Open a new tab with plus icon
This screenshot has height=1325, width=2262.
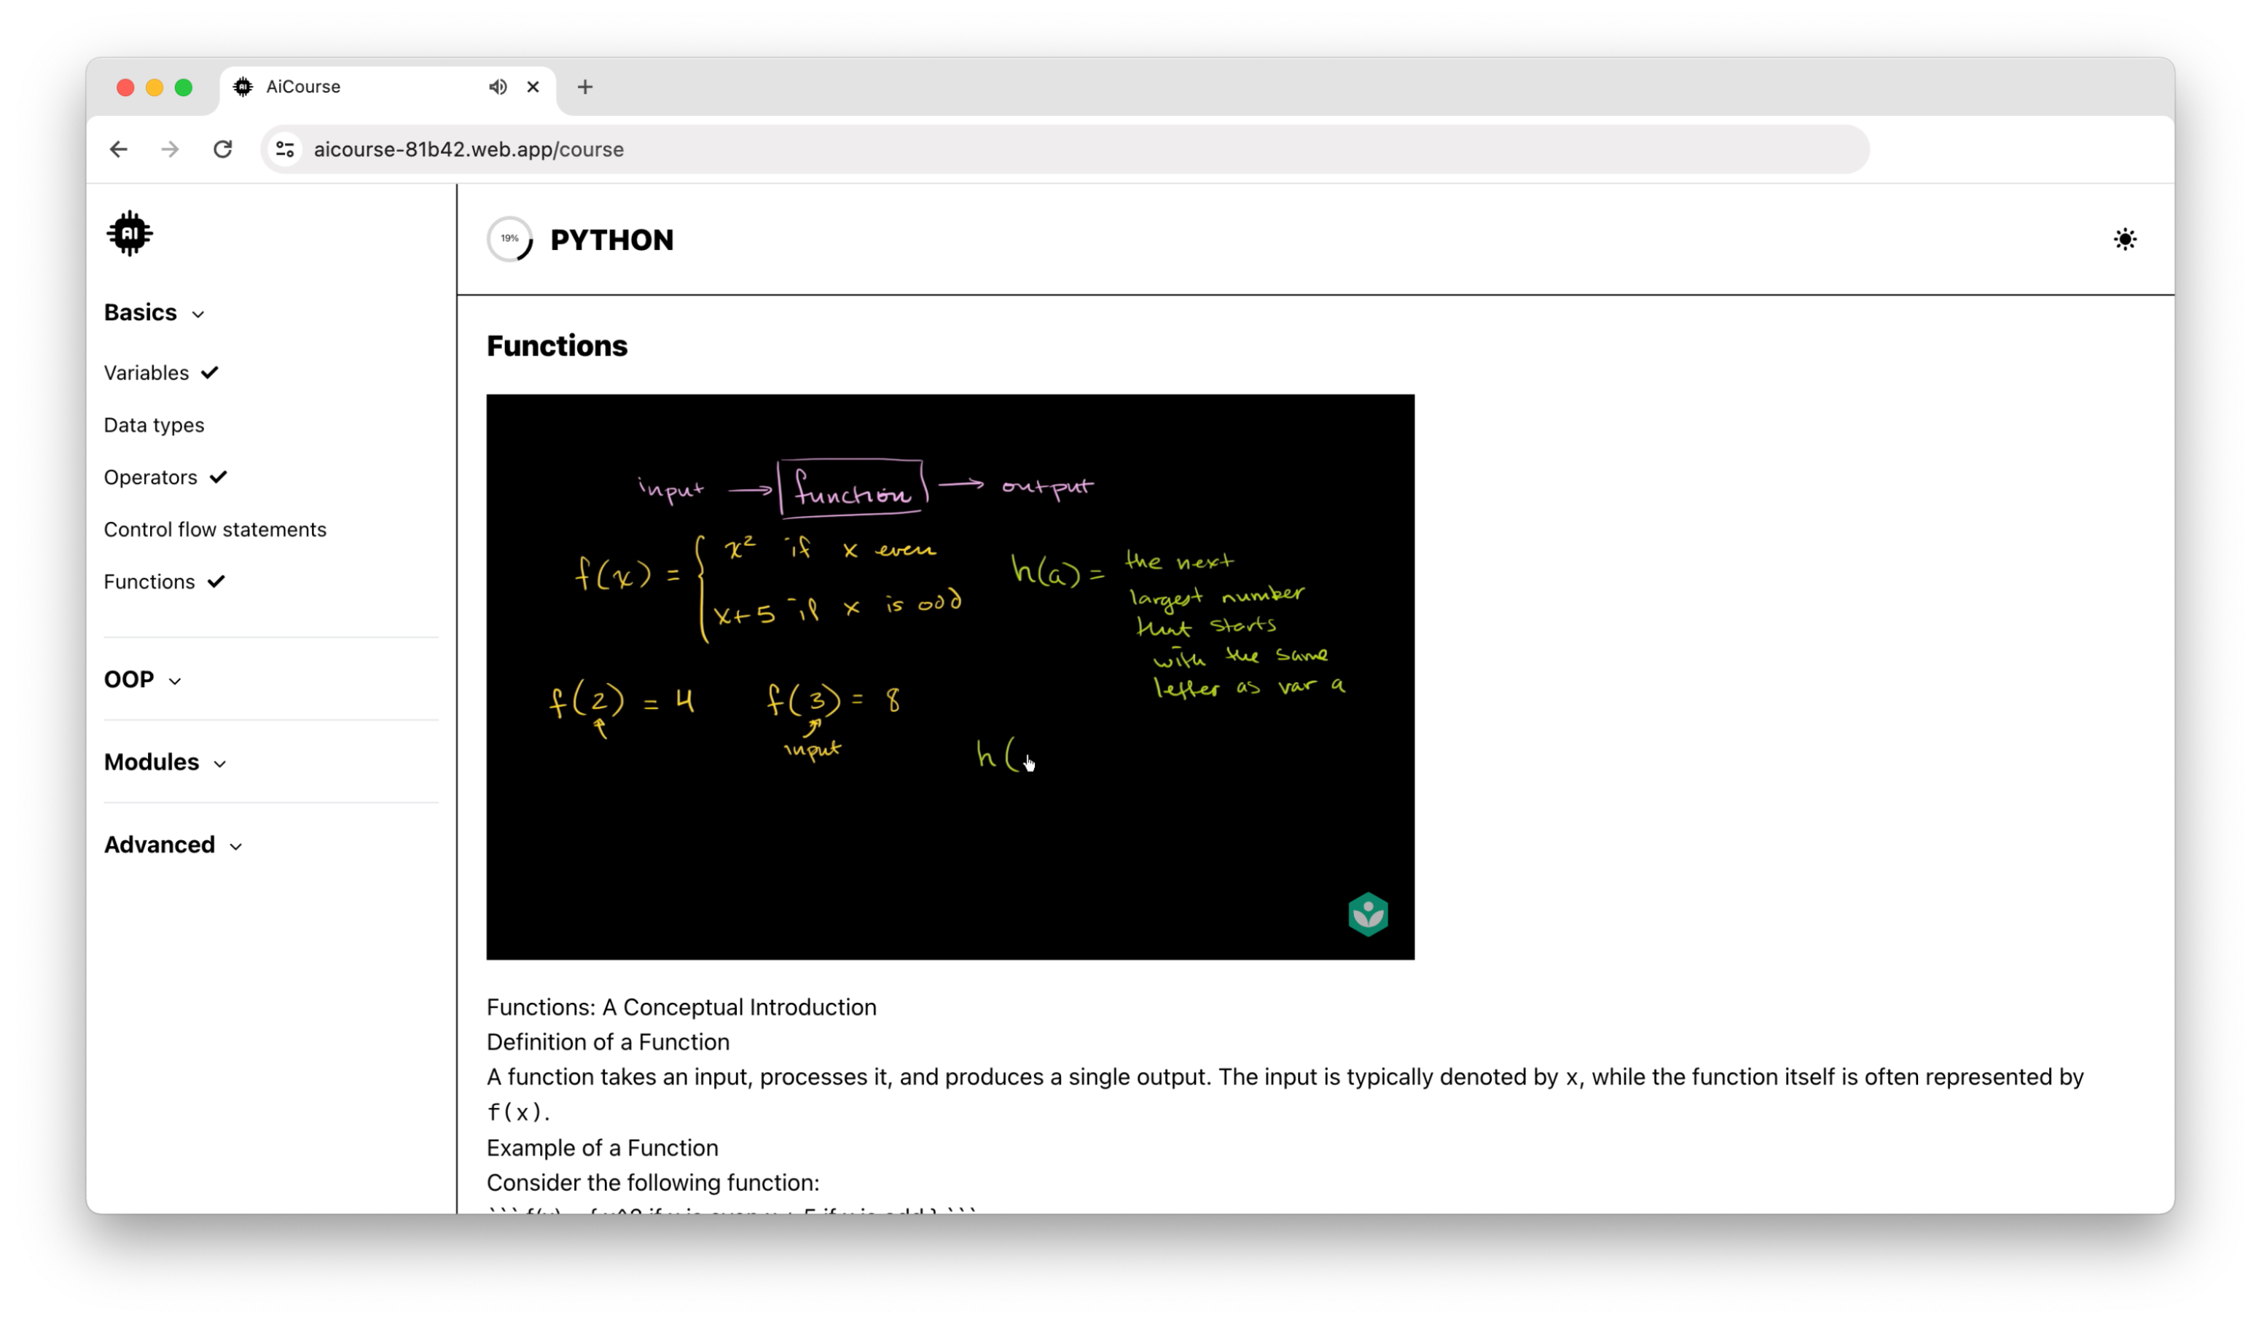pyautogui.click(x=585, y=87)
